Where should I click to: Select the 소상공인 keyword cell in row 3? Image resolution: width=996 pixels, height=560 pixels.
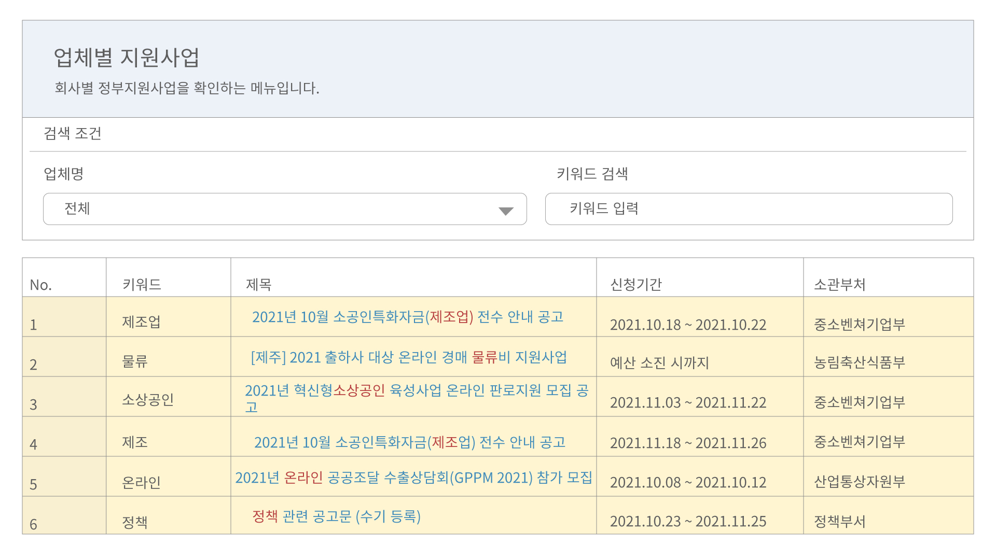coord(147,400)
